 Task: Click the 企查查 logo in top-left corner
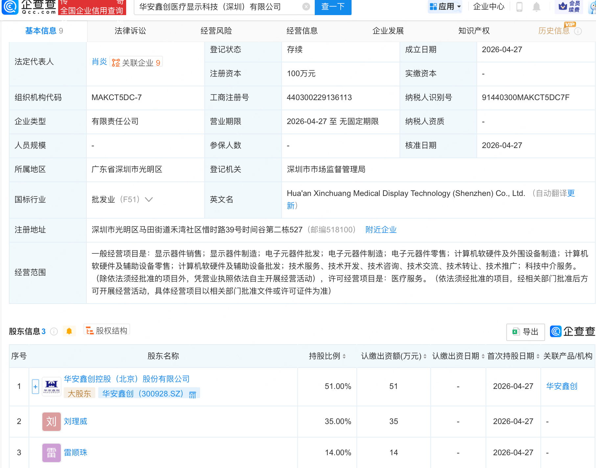point(28,7)
